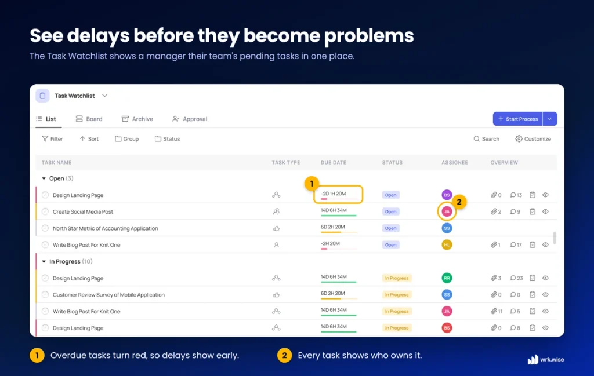Click the Due Date column header
The width and height of the screenshot is (594, 376).
[x=334, y=162]
